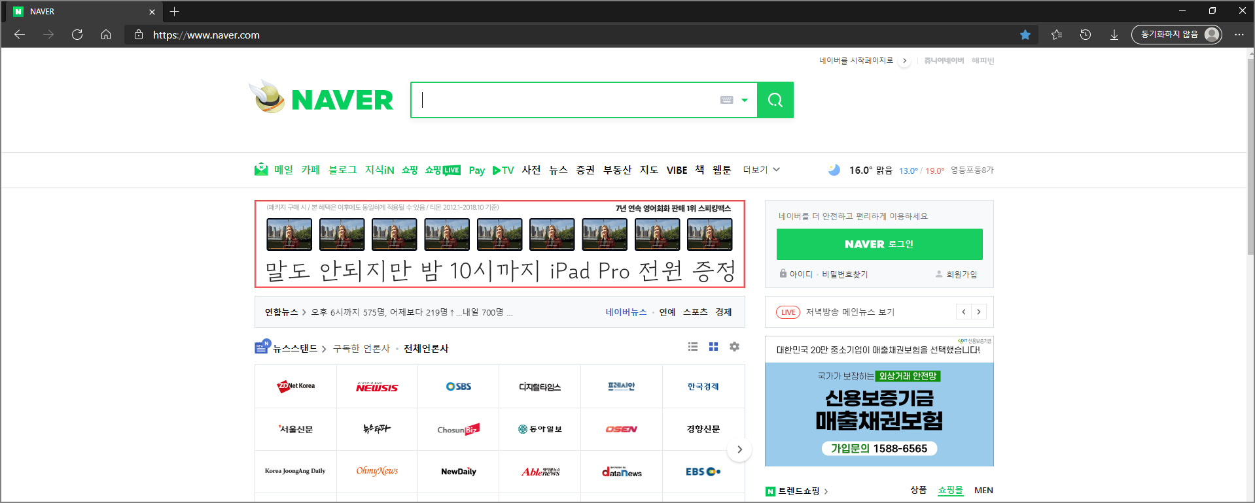Reload the page with refresh icon
The width and height of the screenshot is (1255, 503).
click(77, 35)
